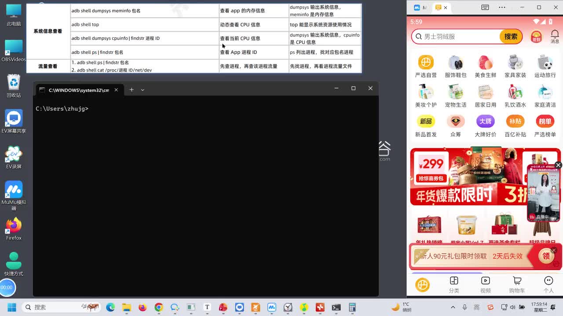Image resolution: width=563 pixels, height=316 pixels.
Task: Launch EV录屏 from desktop
Action: 14,157
